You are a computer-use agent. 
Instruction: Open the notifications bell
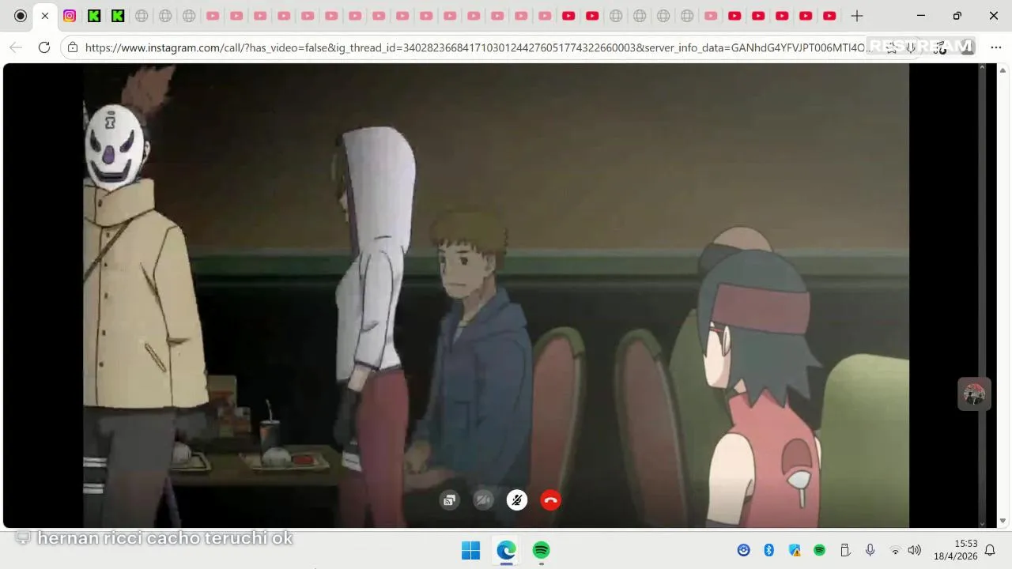[x=990, y=550]
